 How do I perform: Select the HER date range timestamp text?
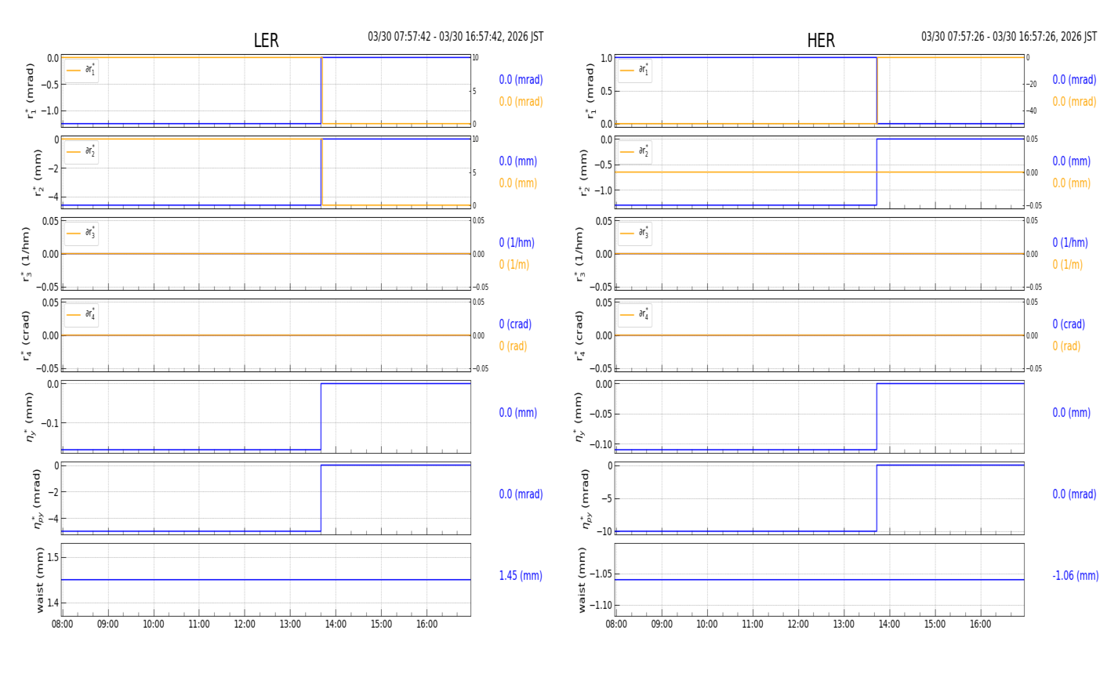point(1008,37)
